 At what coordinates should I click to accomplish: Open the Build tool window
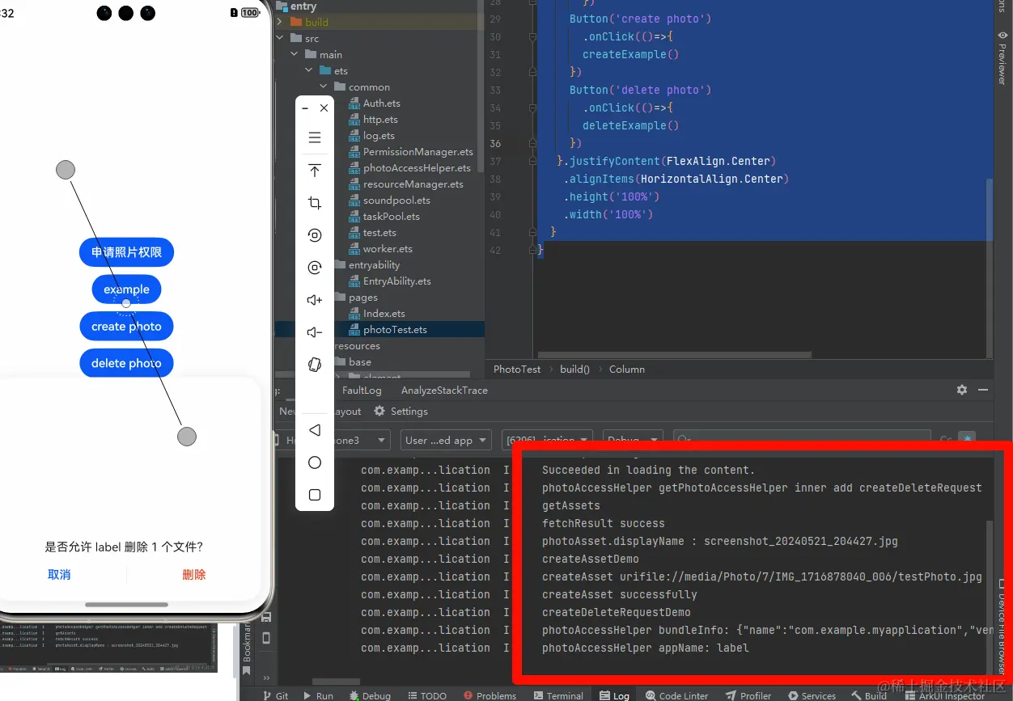click(870, 695)
